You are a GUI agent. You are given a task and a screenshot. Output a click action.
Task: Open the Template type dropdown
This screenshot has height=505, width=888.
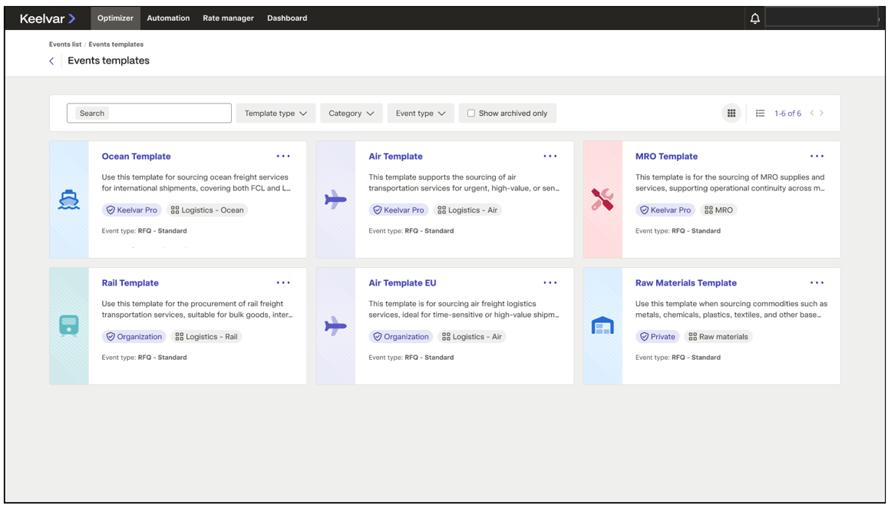pos(276,114)
